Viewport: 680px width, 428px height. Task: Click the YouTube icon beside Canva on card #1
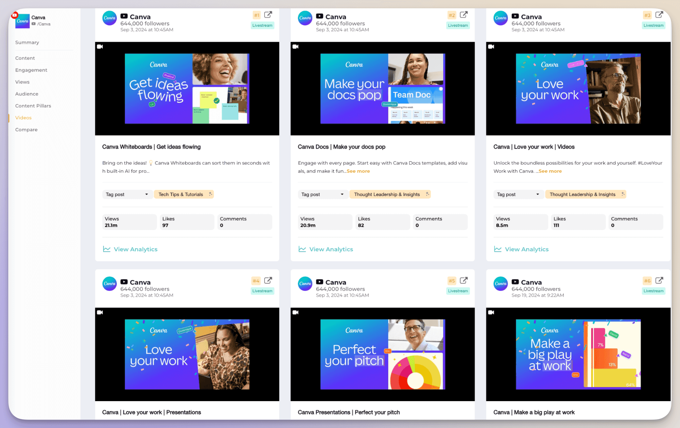[124, 16]
